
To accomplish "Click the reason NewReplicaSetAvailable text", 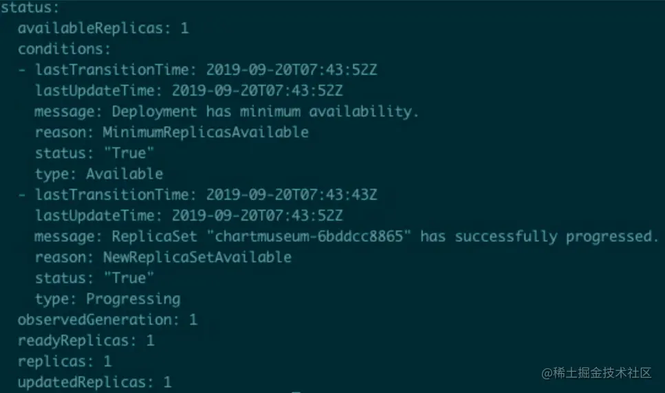I will (x=197, y=257).
